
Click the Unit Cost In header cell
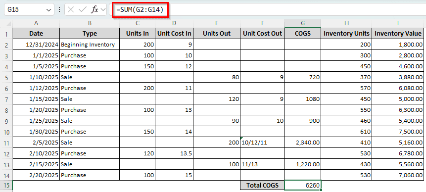175,34
